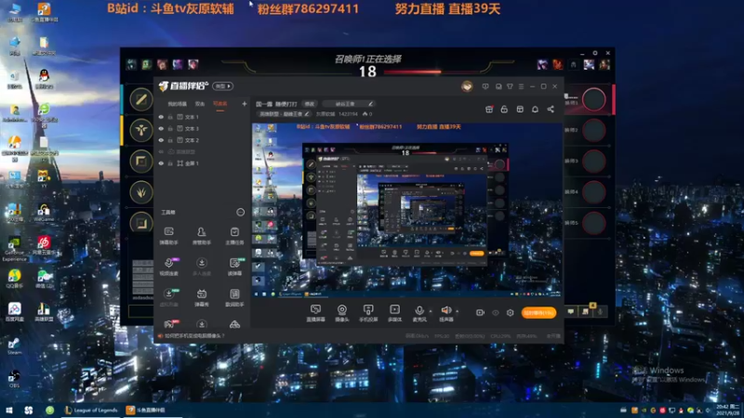This screenshot has height=418, width=744.
Task: Open the chat bubble icon in League client
Action: click(x=571, y=311)
